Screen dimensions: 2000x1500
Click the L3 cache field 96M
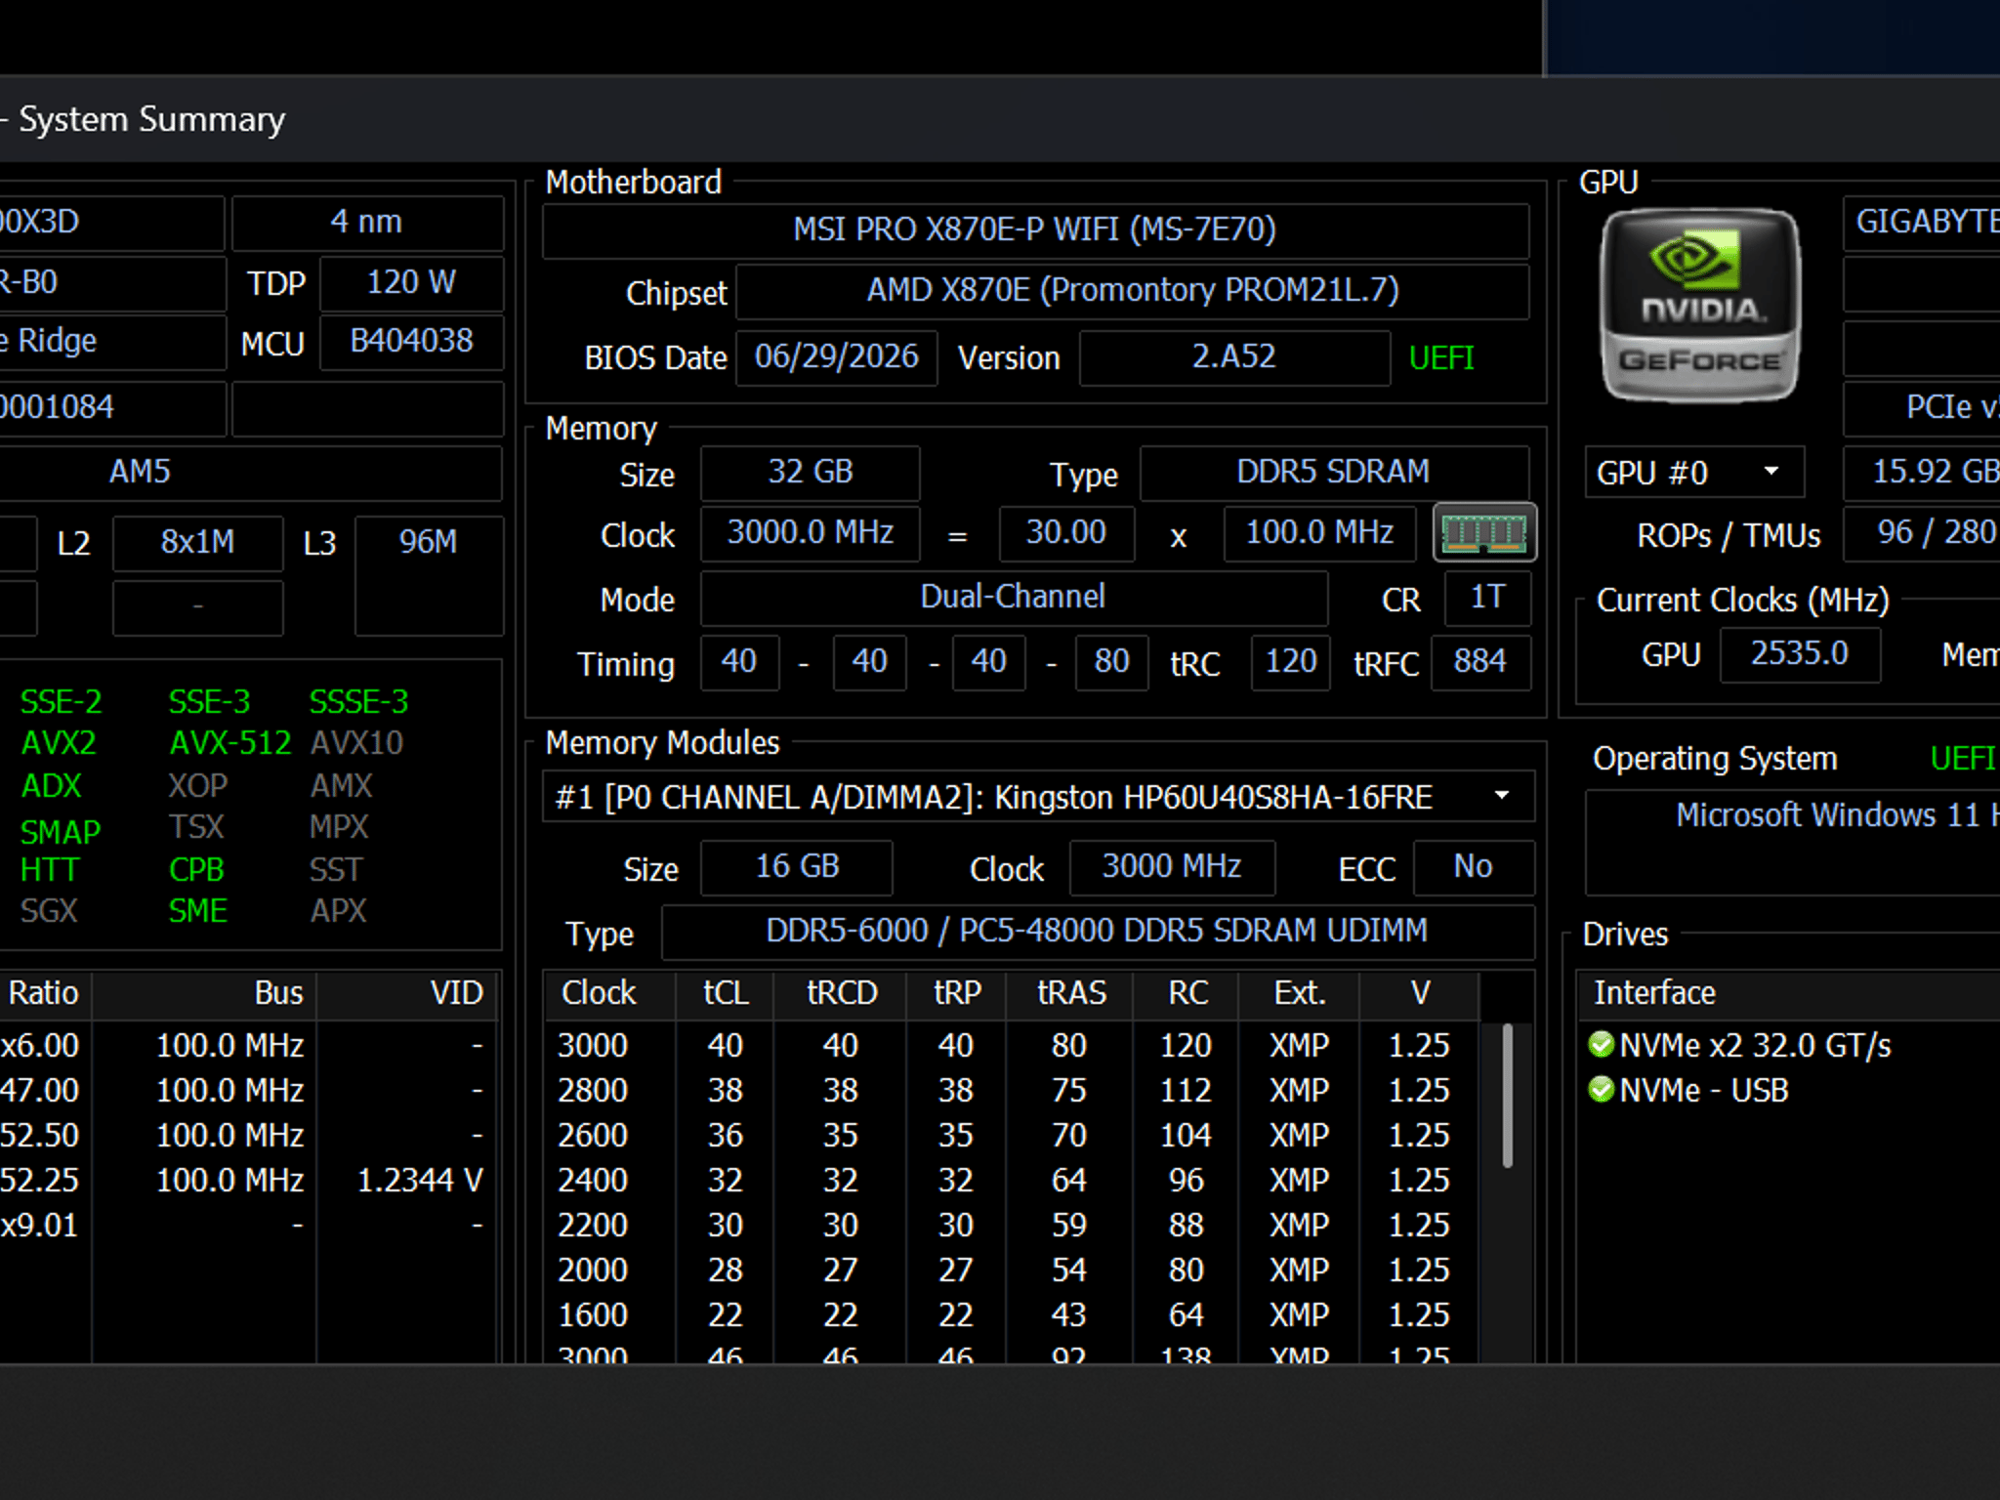tap(429, 576)
